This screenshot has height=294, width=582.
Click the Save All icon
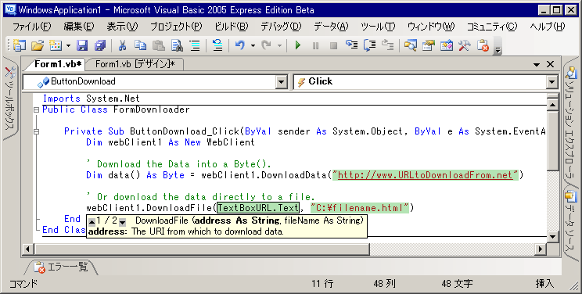point(100,45)
